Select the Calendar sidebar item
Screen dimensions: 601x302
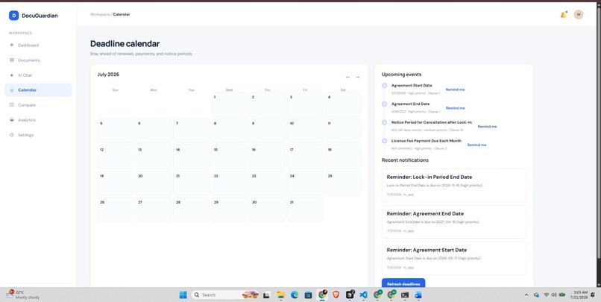point(38,90)
